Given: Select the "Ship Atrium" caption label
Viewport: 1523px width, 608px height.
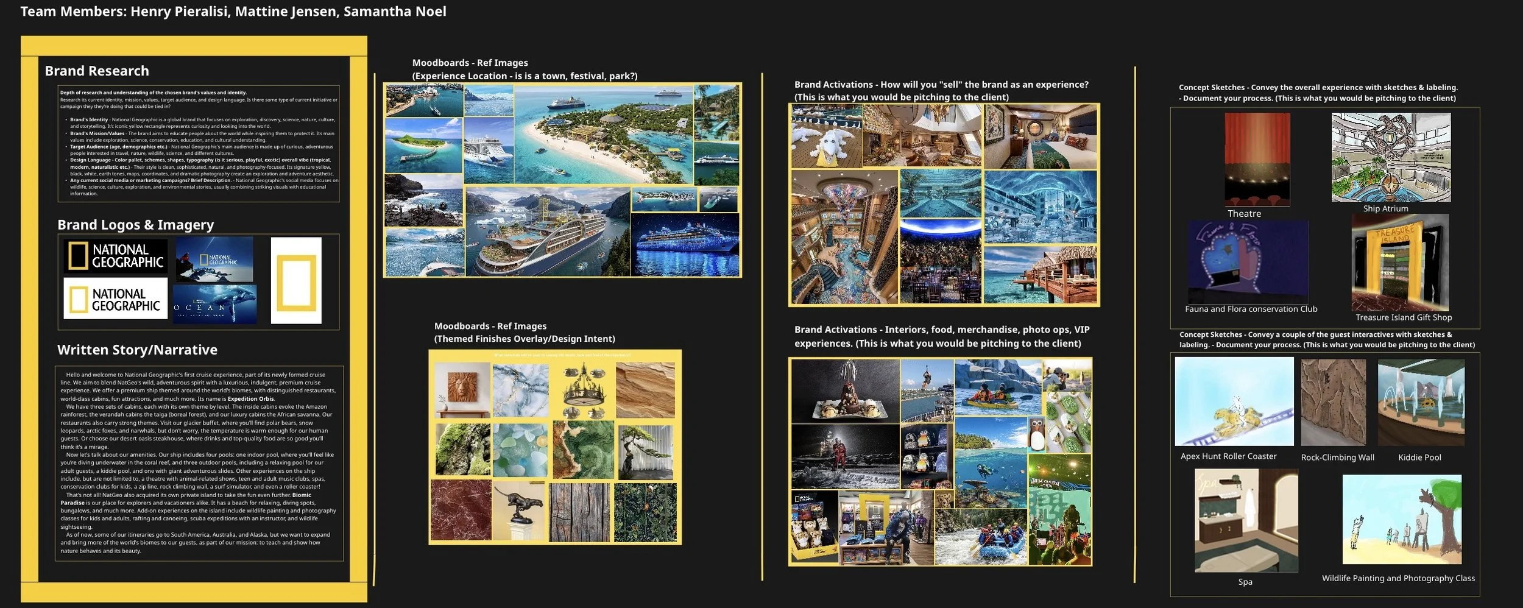Looking at the screenshot, I should coord(1385,208).
